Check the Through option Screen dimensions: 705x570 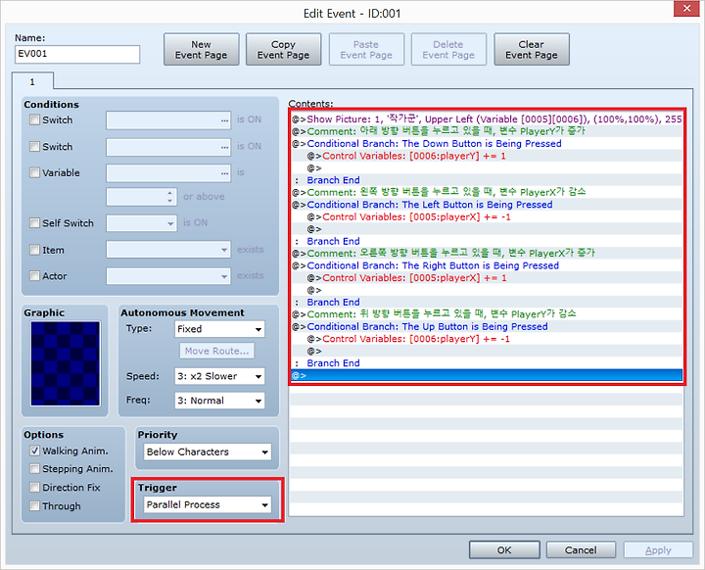(34, 505)
